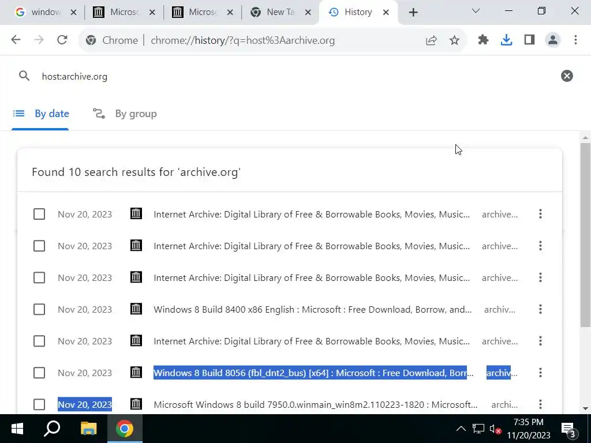Check the Windows 8 Build 8400 entry
Viewport: 591px width, 443px height.
tap(39, 309)
